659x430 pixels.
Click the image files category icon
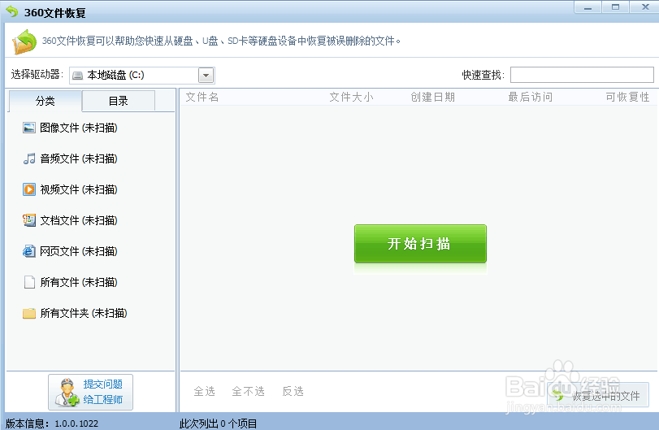click(29, 128)
